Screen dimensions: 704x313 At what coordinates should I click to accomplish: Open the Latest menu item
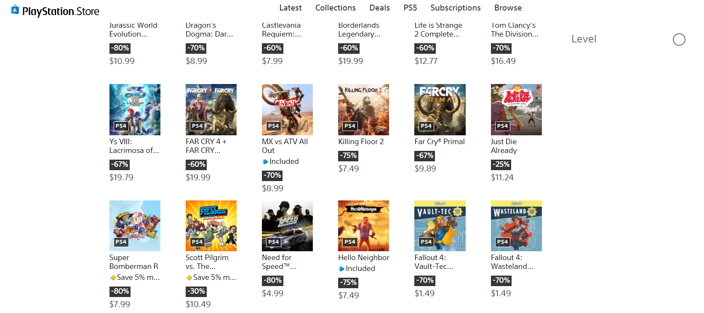click(x=290, y=8)
